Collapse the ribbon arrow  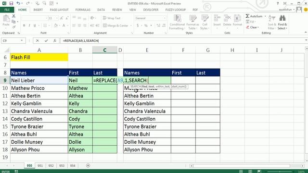[x=306, y=32]
